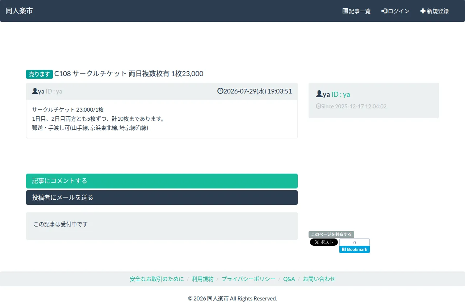Viewport: 465px width, 303px height.
Task: Click the clock icon beside the post timestamp
Action: click(220, 91)
